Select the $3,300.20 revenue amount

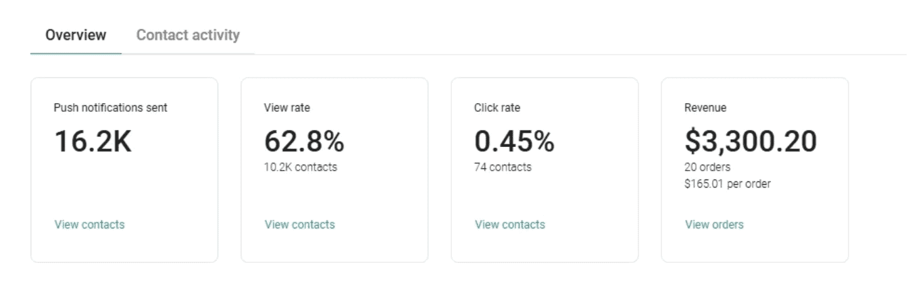coord(751,142)
